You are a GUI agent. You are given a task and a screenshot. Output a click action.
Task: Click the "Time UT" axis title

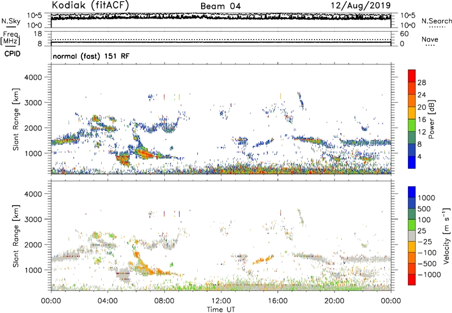tap(221, 310)
